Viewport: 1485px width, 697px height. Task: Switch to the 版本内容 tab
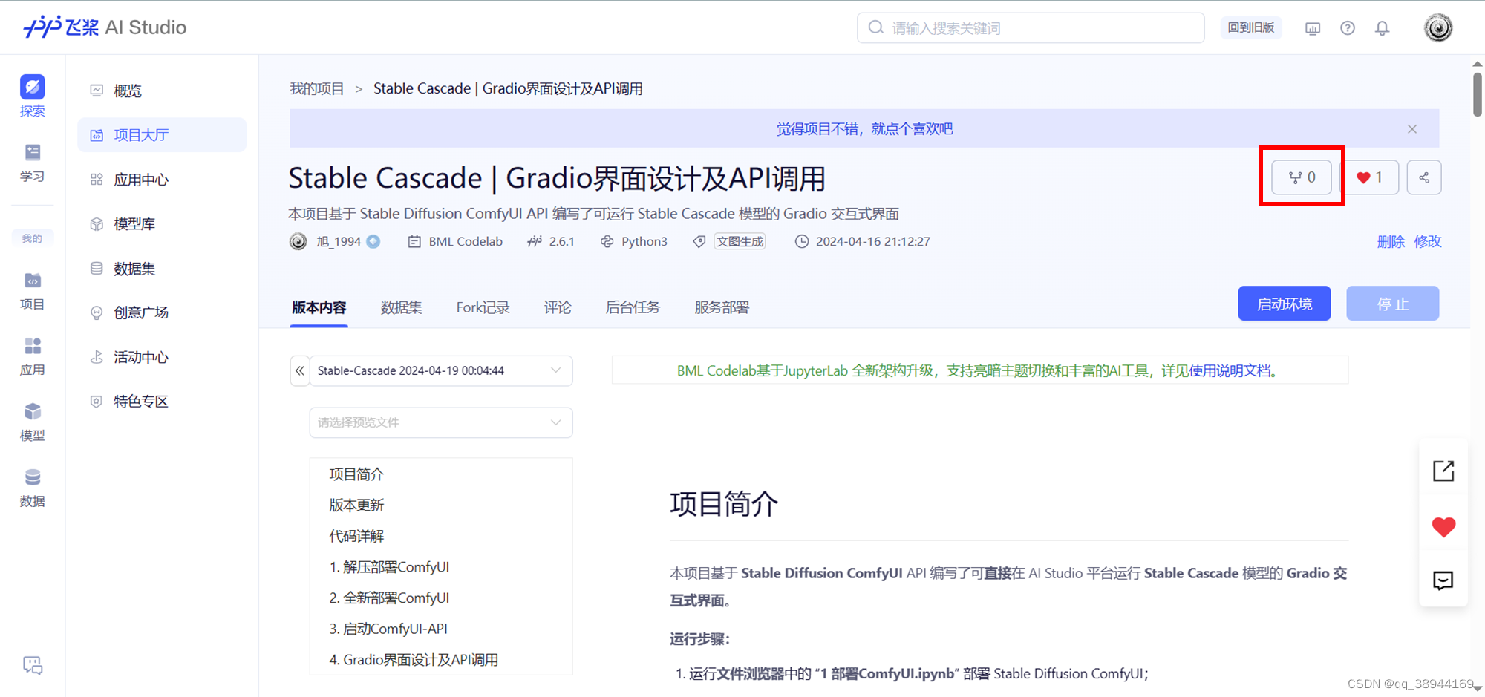pos(319,307)
